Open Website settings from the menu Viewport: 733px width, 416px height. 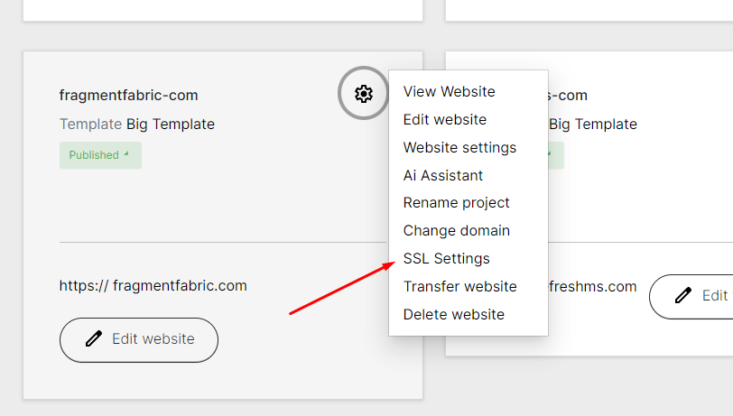point(459,147)
